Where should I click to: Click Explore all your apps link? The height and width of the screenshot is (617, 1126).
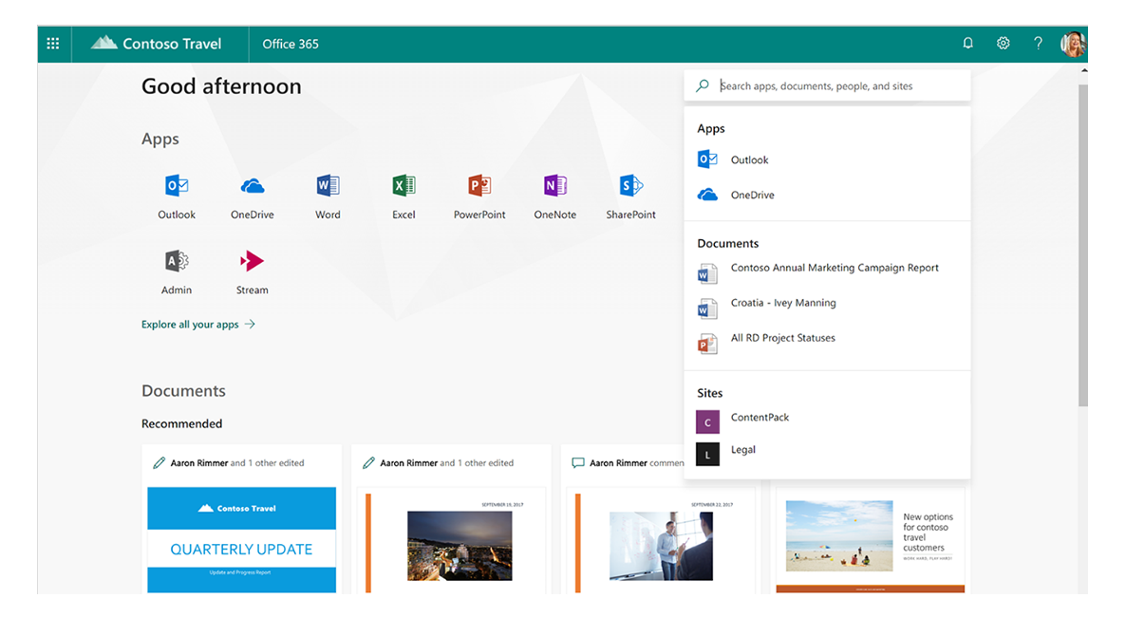tap(198, 325)
